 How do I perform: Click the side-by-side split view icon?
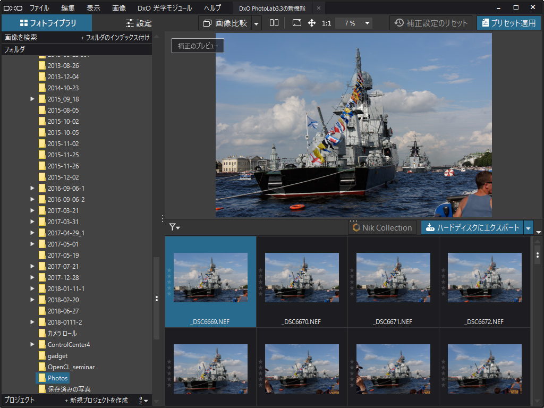[274, 23]
